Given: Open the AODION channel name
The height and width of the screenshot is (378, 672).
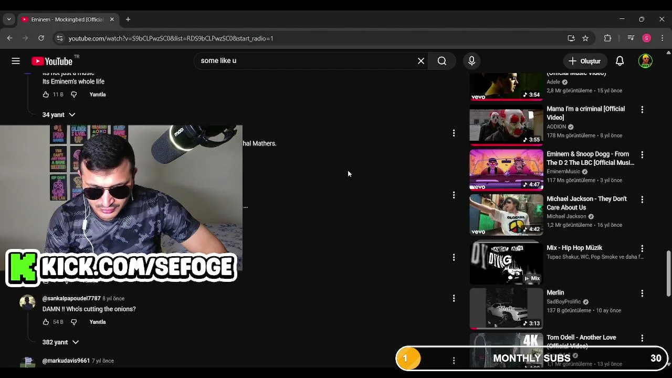Looking at the screenshot, I should 556,127.
